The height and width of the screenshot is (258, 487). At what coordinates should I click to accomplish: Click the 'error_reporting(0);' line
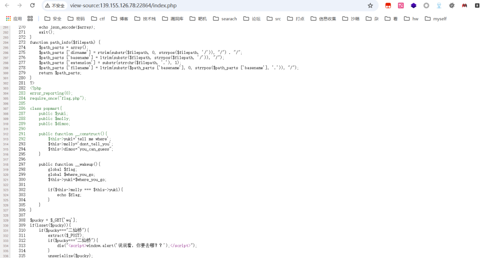(x=51, y=93)
